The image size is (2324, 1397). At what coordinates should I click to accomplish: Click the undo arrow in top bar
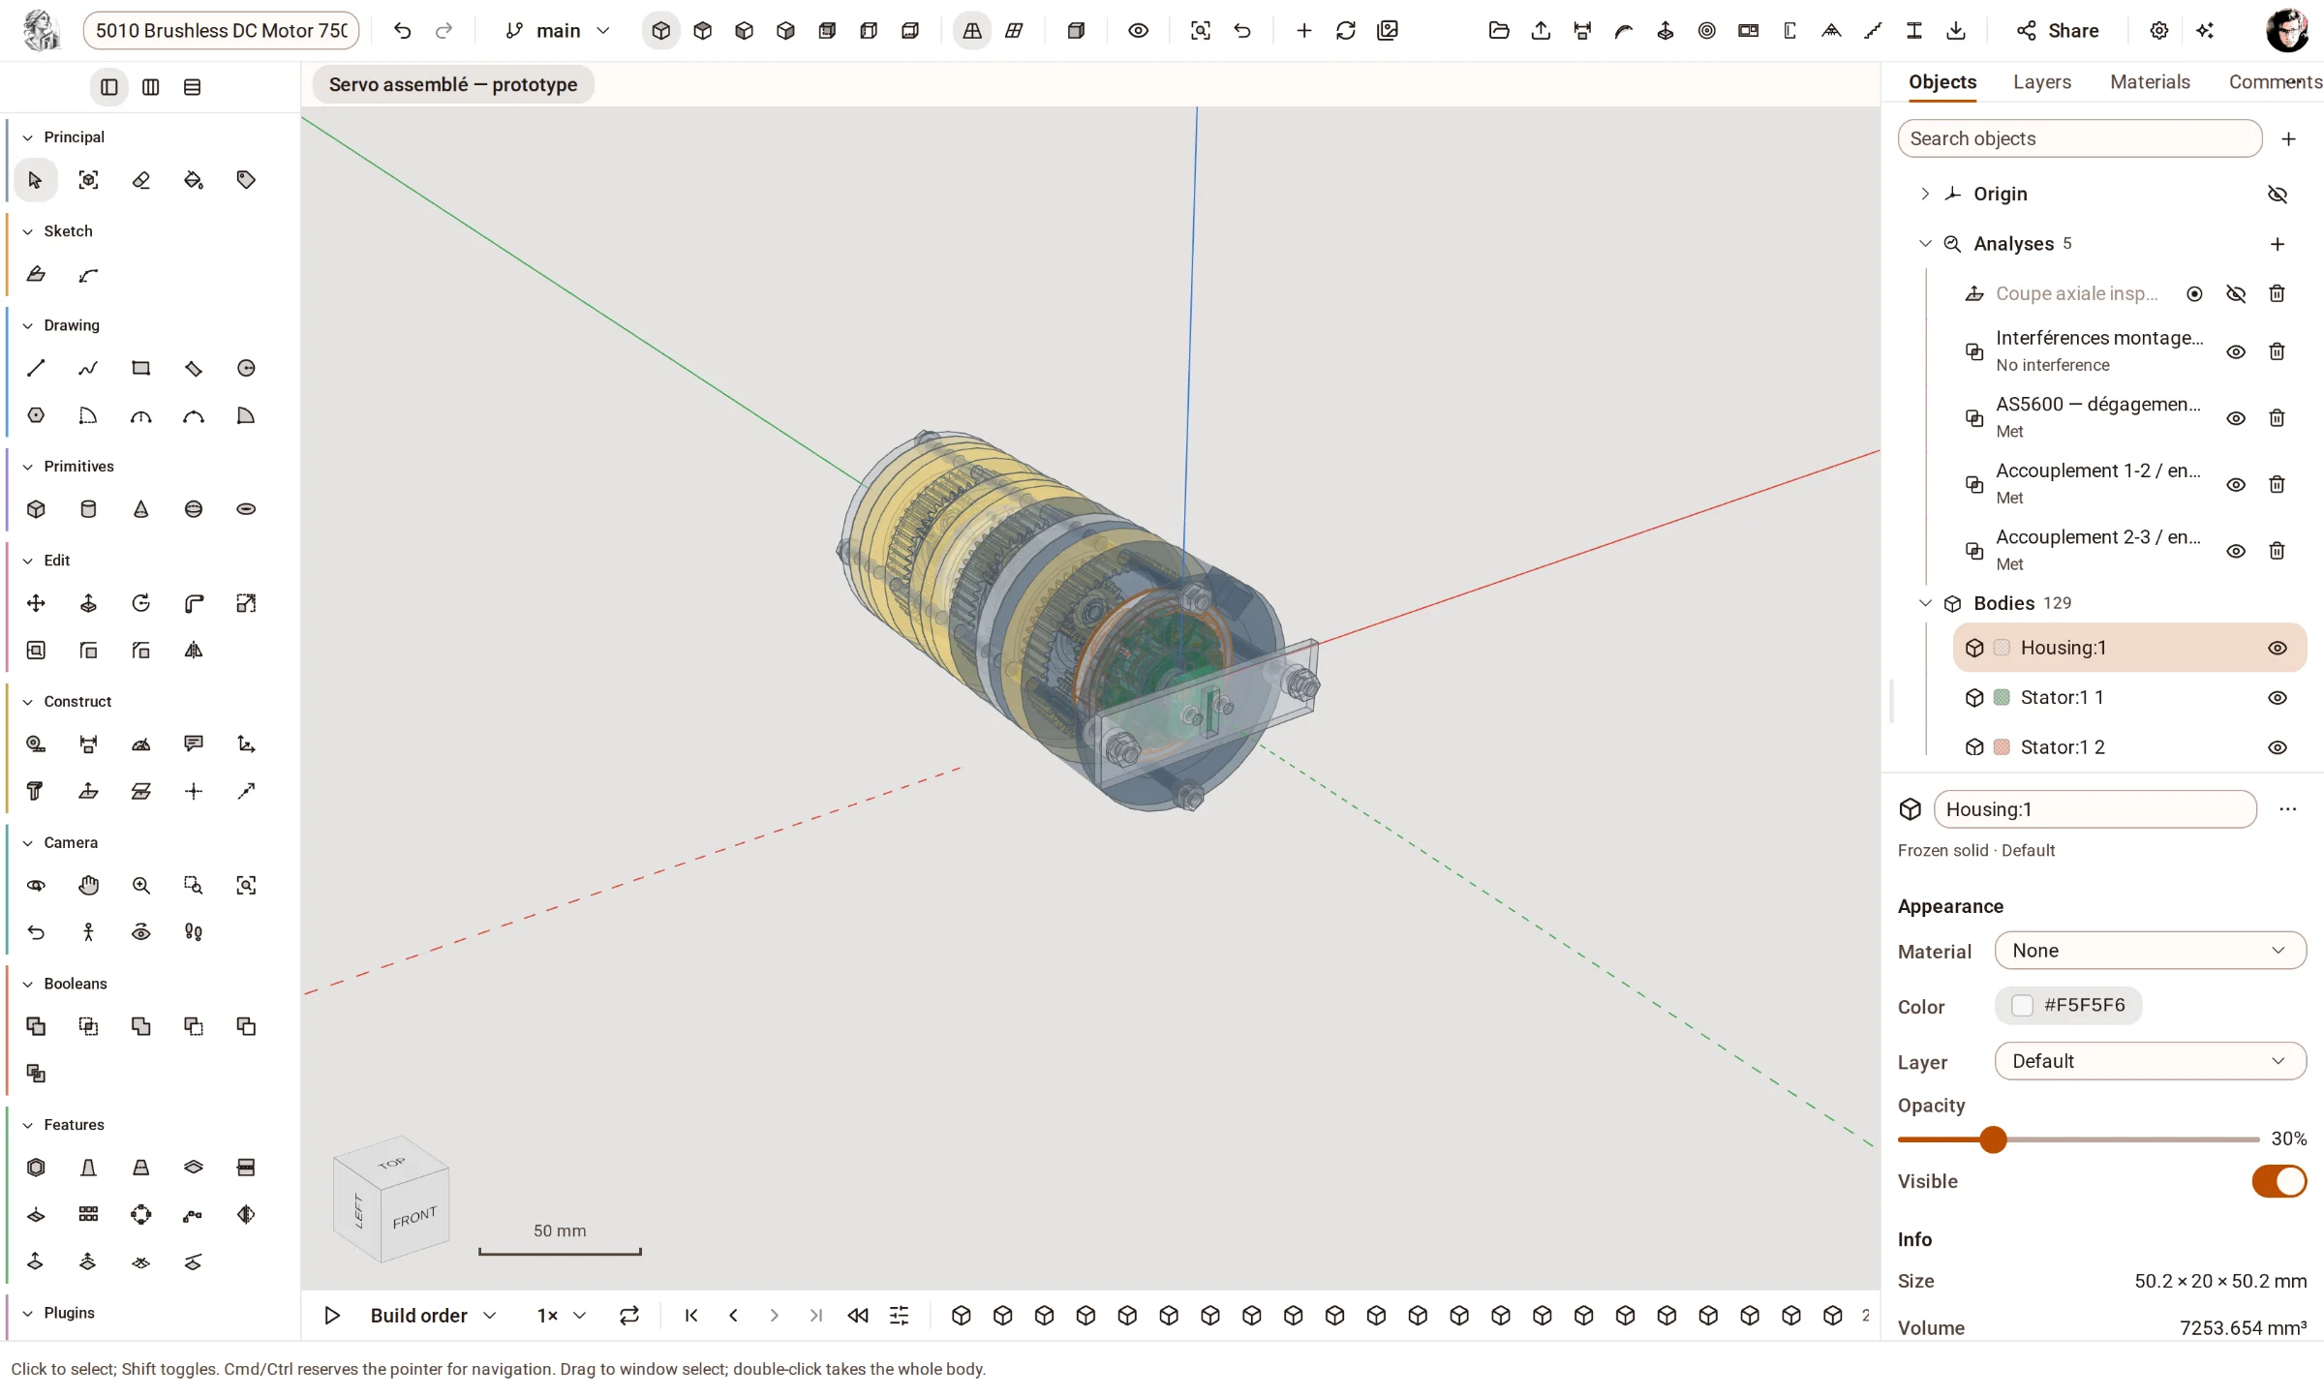point(402,31)
